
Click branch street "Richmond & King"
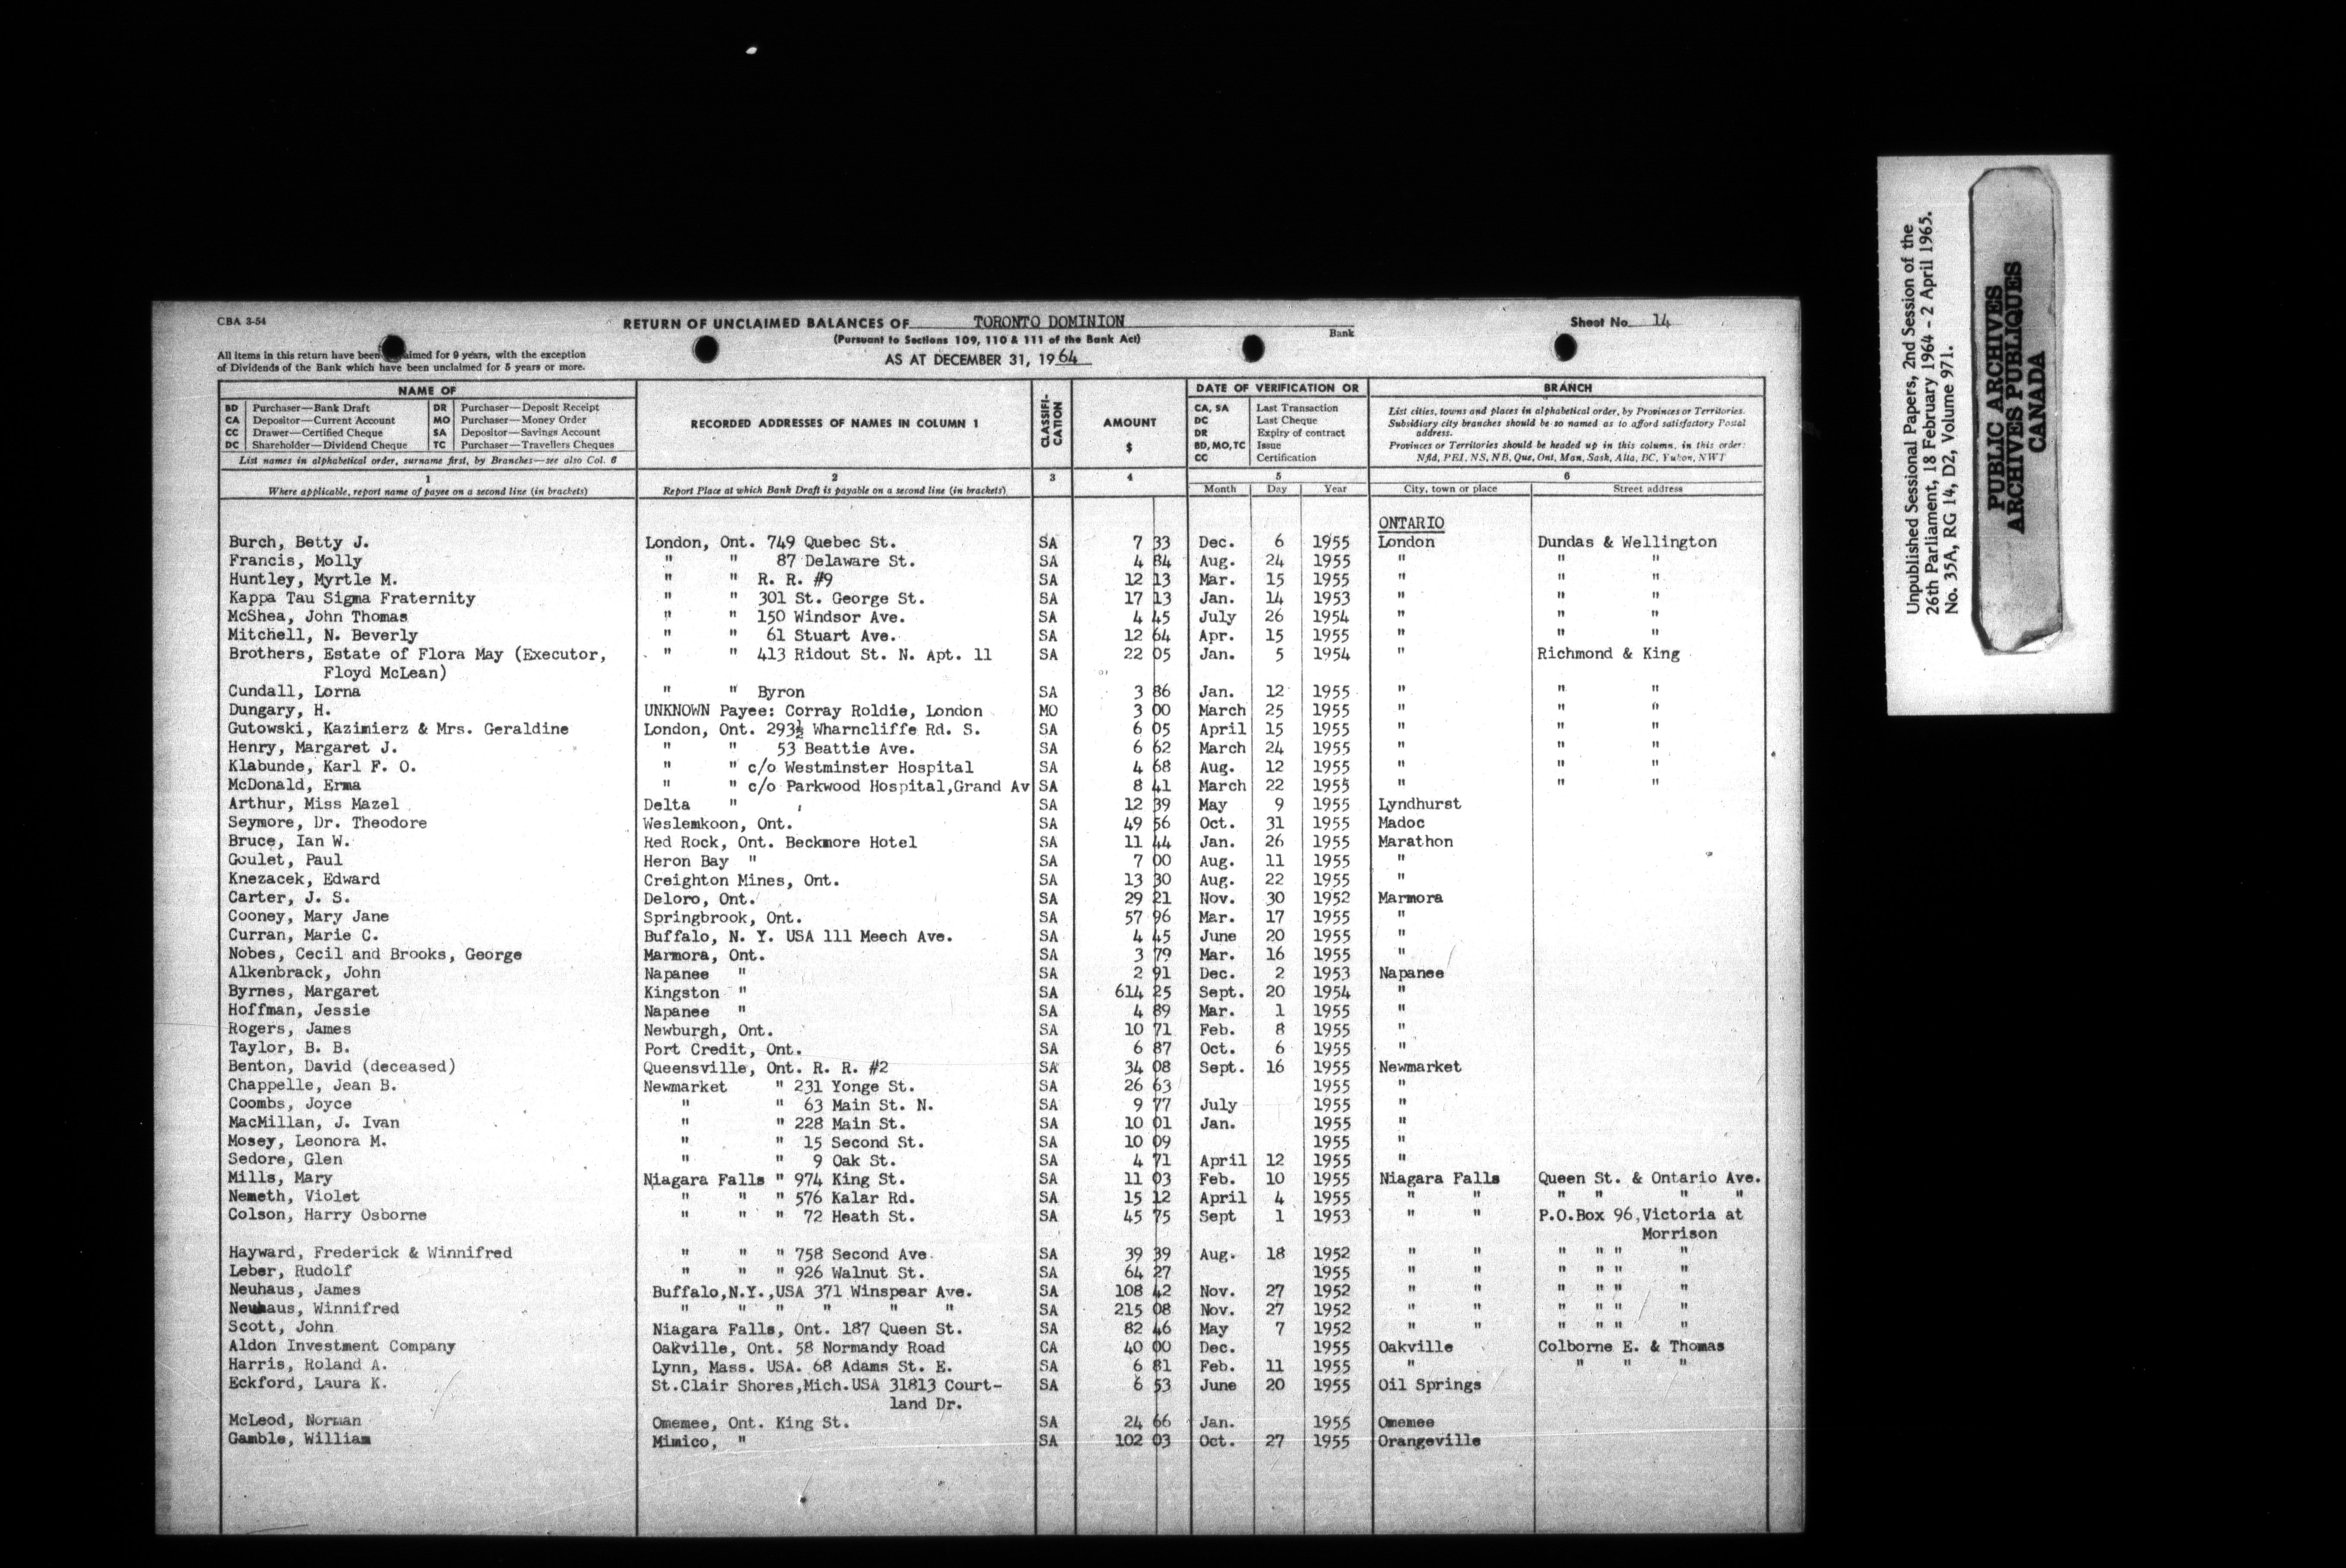[1607, 654]
